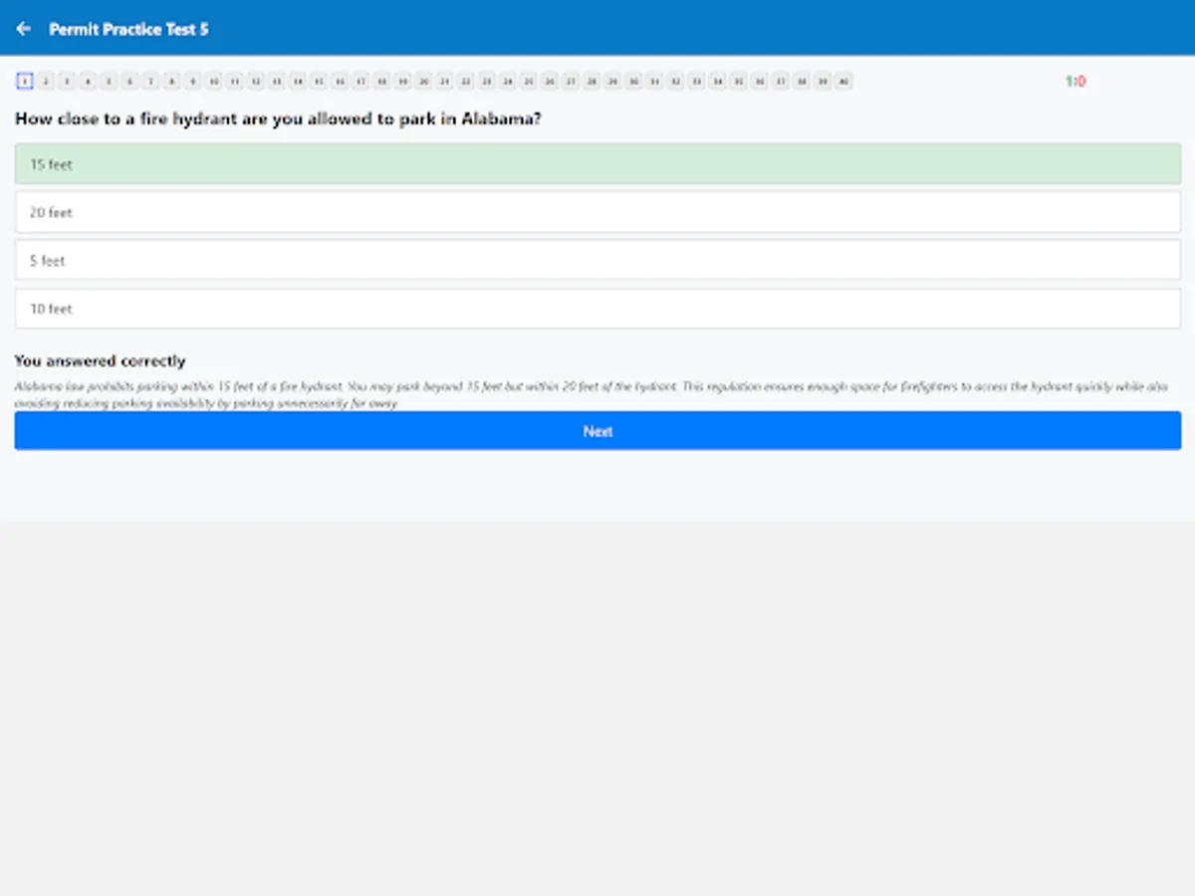Click the back arrow in the header
The image size is (1195, 896).
click(x=24, y=28)
